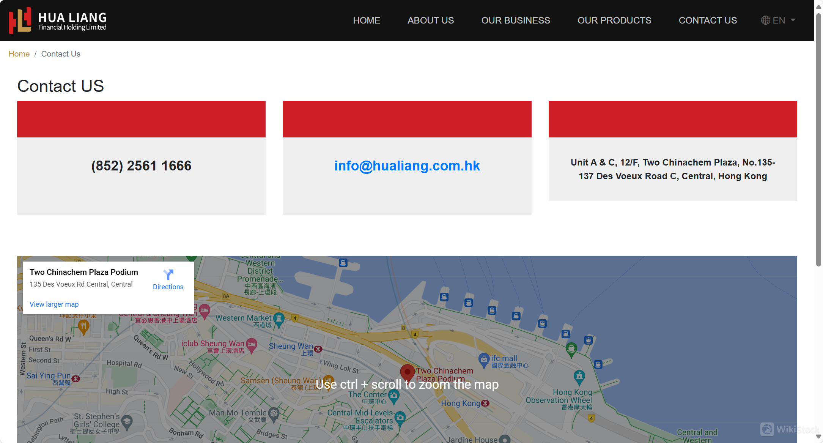Viewport: 823px width, 443px height.
Task: Click the page vertical scrollbar
Action: tap(818, 140)
